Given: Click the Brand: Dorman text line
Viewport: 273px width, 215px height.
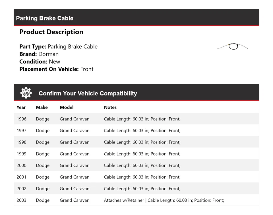Looking at the screenshot, I should pyautogui.click(x=39, y=54).
